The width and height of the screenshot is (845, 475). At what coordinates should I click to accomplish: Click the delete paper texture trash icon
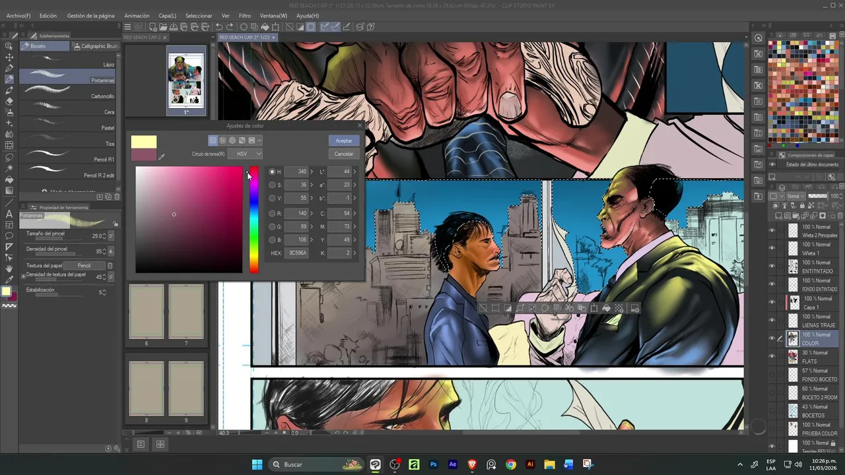click(x=110, y=266)
